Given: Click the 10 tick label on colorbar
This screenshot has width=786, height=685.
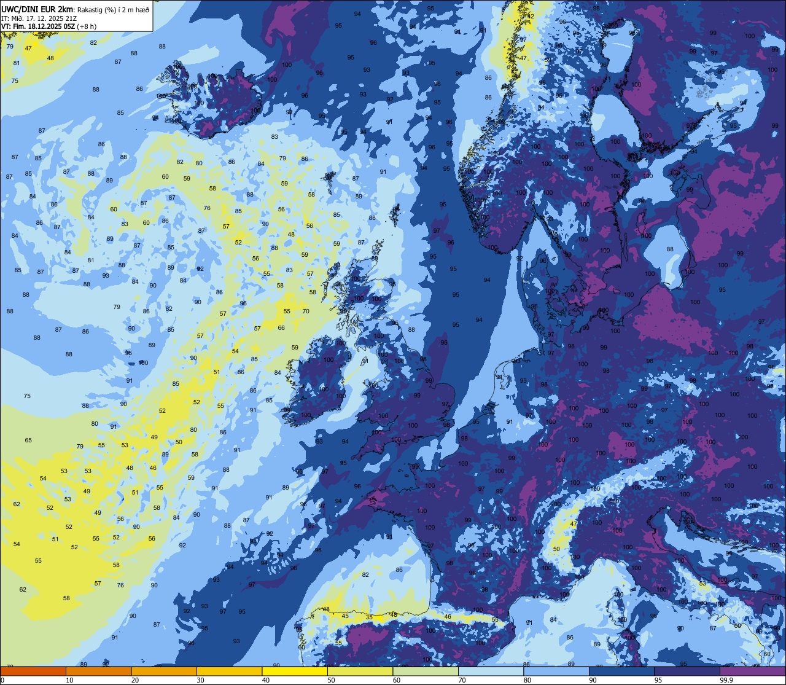Looking at the screenshot, I should click(69, 680).
